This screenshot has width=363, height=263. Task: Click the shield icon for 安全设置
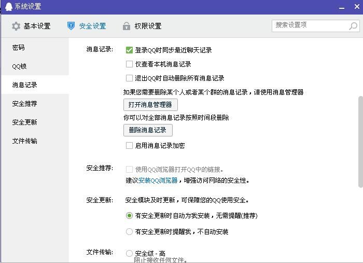coord(71,26)
